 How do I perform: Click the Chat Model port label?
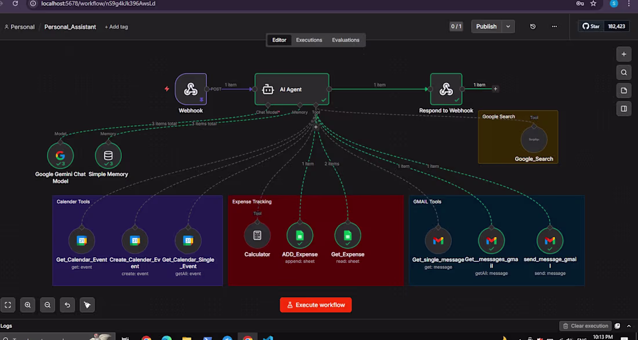(267, 112)
